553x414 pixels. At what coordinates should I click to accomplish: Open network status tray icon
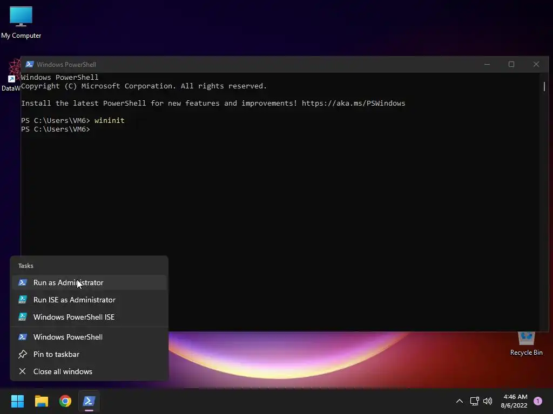(474, 401)
